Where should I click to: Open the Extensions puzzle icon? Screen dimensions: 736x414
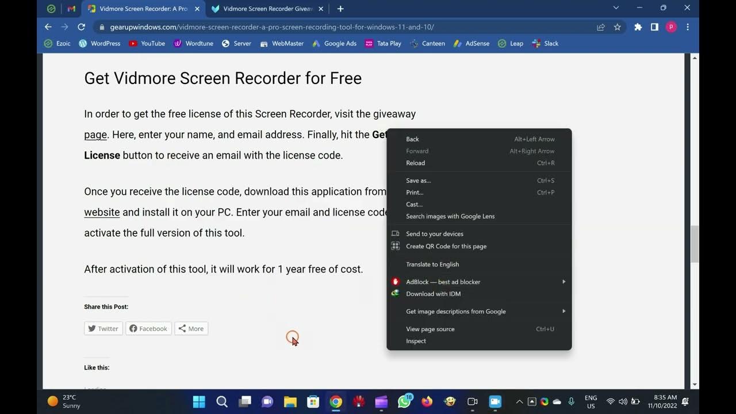638,27
